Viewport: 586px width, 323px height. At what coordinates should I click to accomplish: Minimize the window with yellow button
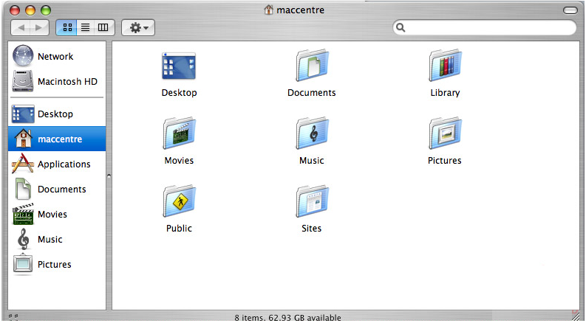coord(30,10)
